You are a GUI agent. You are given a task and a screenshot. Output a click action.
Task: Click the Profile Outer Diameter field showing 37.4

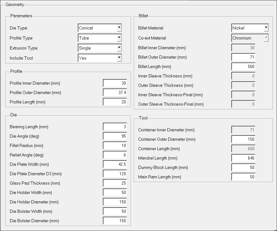pyautogui.click(x=114, y=92)
